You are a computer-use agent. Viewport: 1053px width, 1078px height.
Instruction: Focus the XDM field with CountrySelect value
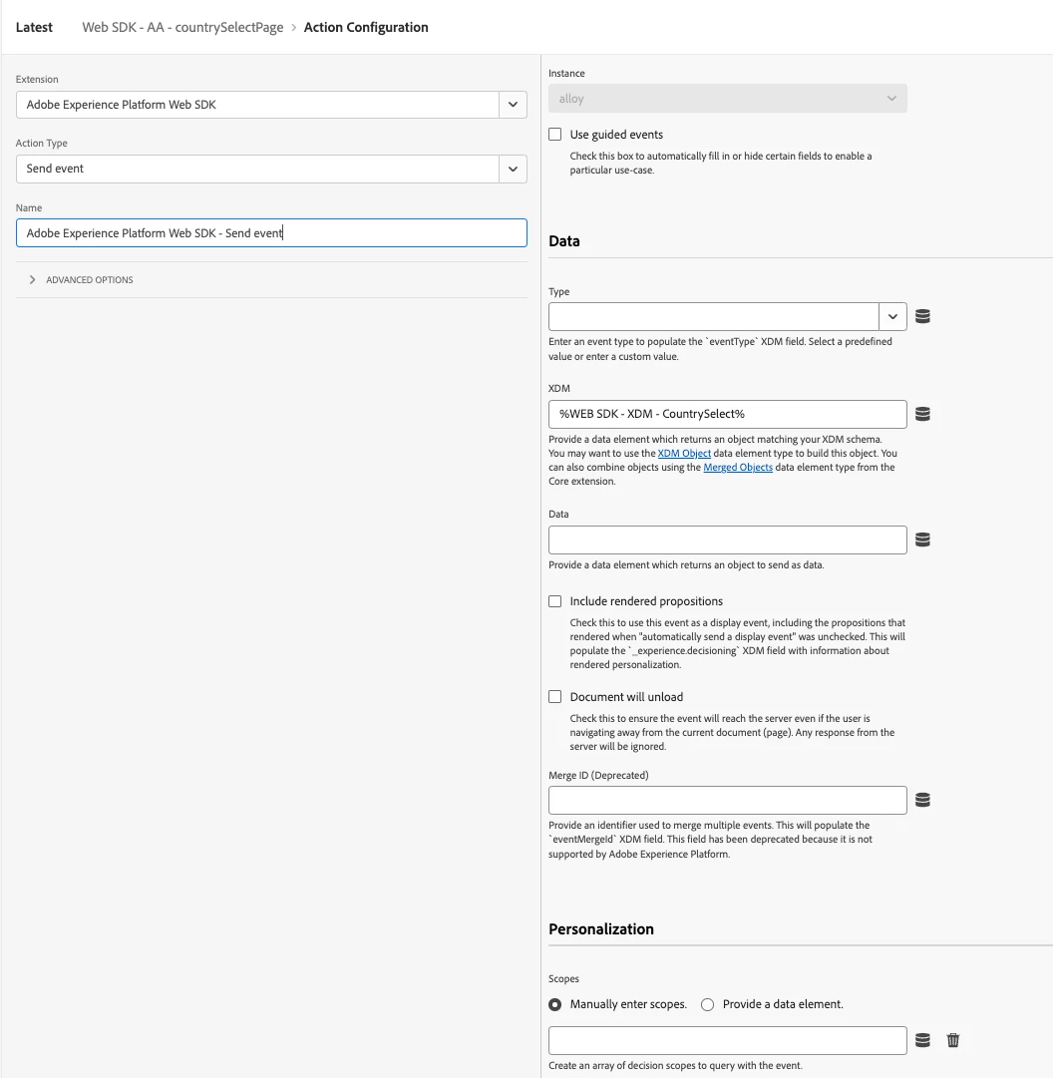click(727, 414)
